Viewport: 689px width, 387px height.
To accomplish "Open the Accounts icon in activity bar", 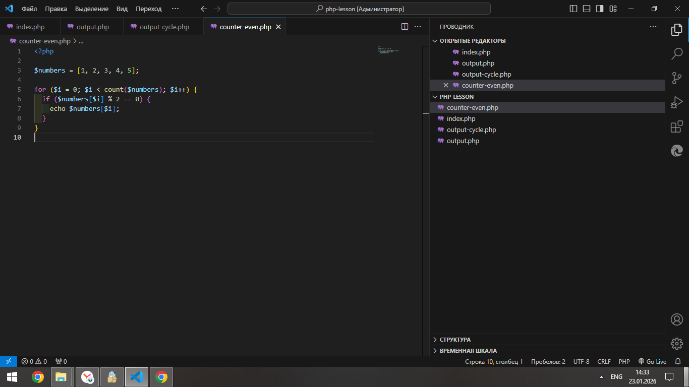I will click(677, 319).
